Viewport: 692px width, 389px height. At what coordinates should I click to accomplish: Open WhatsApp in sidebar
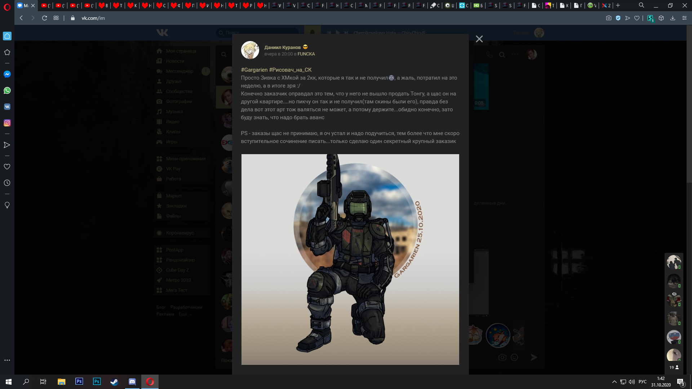pyautogui.click(x=7, y=90)
